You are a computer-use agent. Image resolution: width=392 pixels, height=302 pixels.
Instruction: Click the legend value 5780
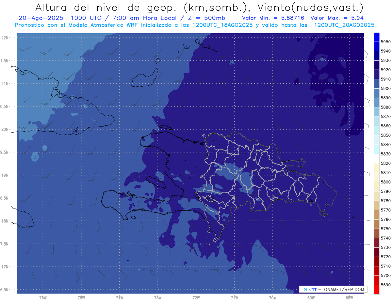[386, 201]
